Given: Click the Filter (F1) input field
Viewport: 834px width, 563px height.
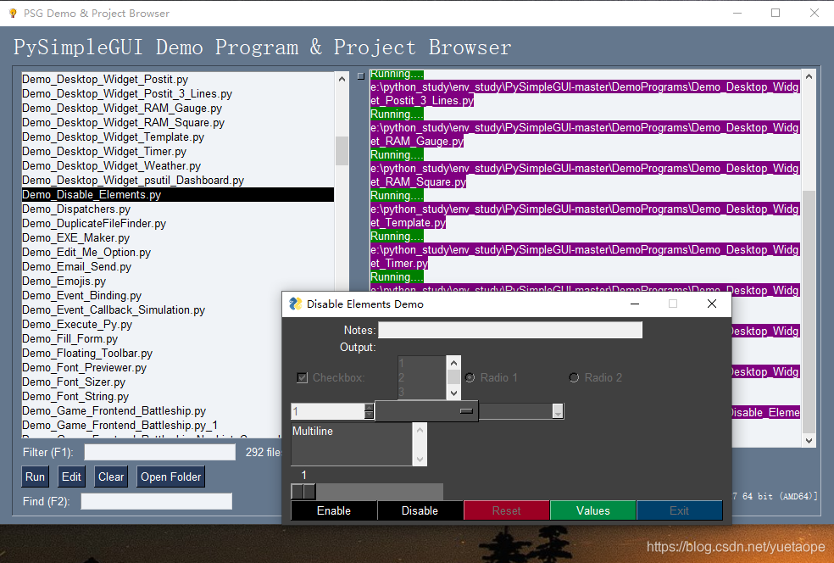Looking at the screenshot, I should tap(160, 452).
